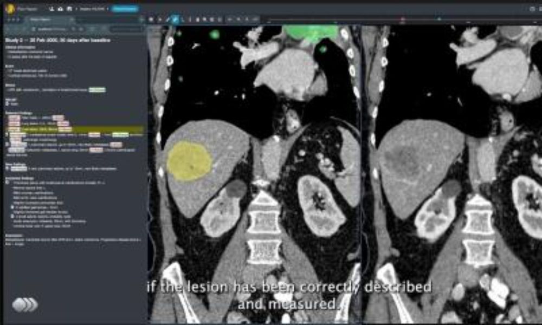Click the blue pill button in the header
The width and height of the screenshot is (542, 325).
[x=125, y=9]
